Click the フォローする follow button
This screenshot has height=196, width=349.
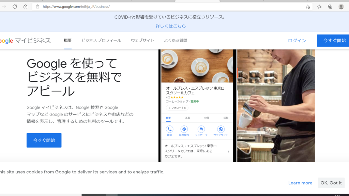tap(177, 108)
